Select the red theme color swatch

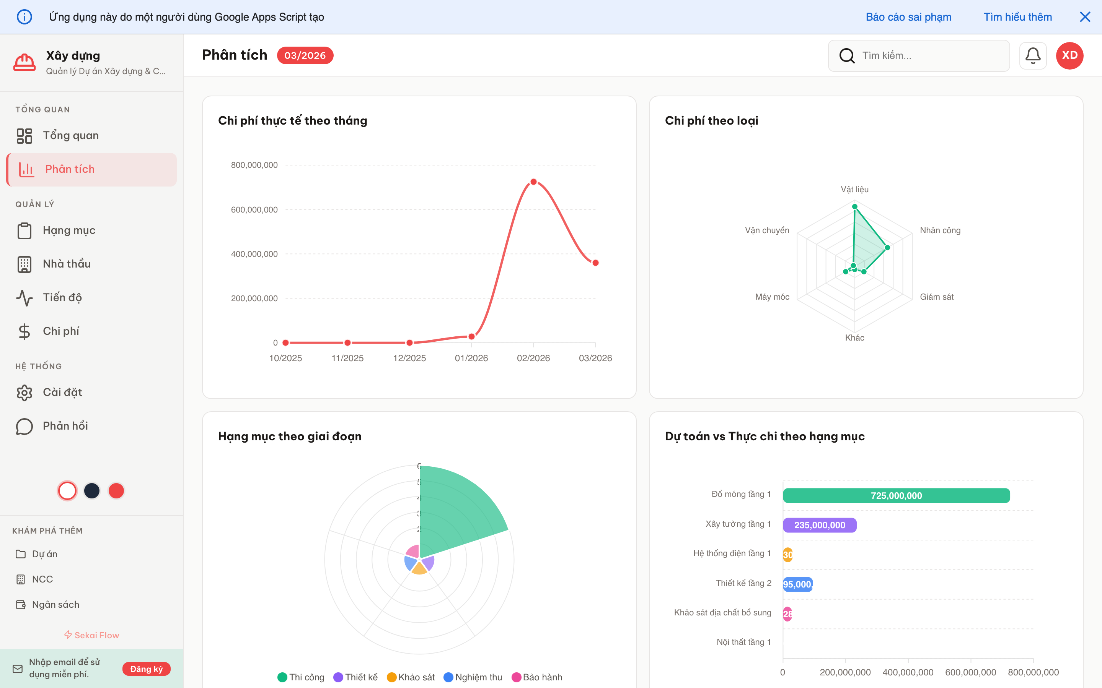pyautogui.click(x=116, y=490)
